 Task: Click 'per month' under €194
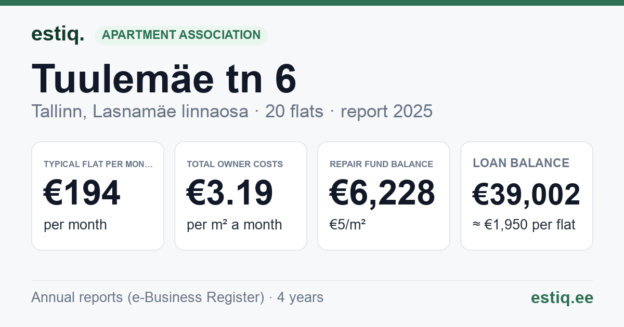coord(75,225)
